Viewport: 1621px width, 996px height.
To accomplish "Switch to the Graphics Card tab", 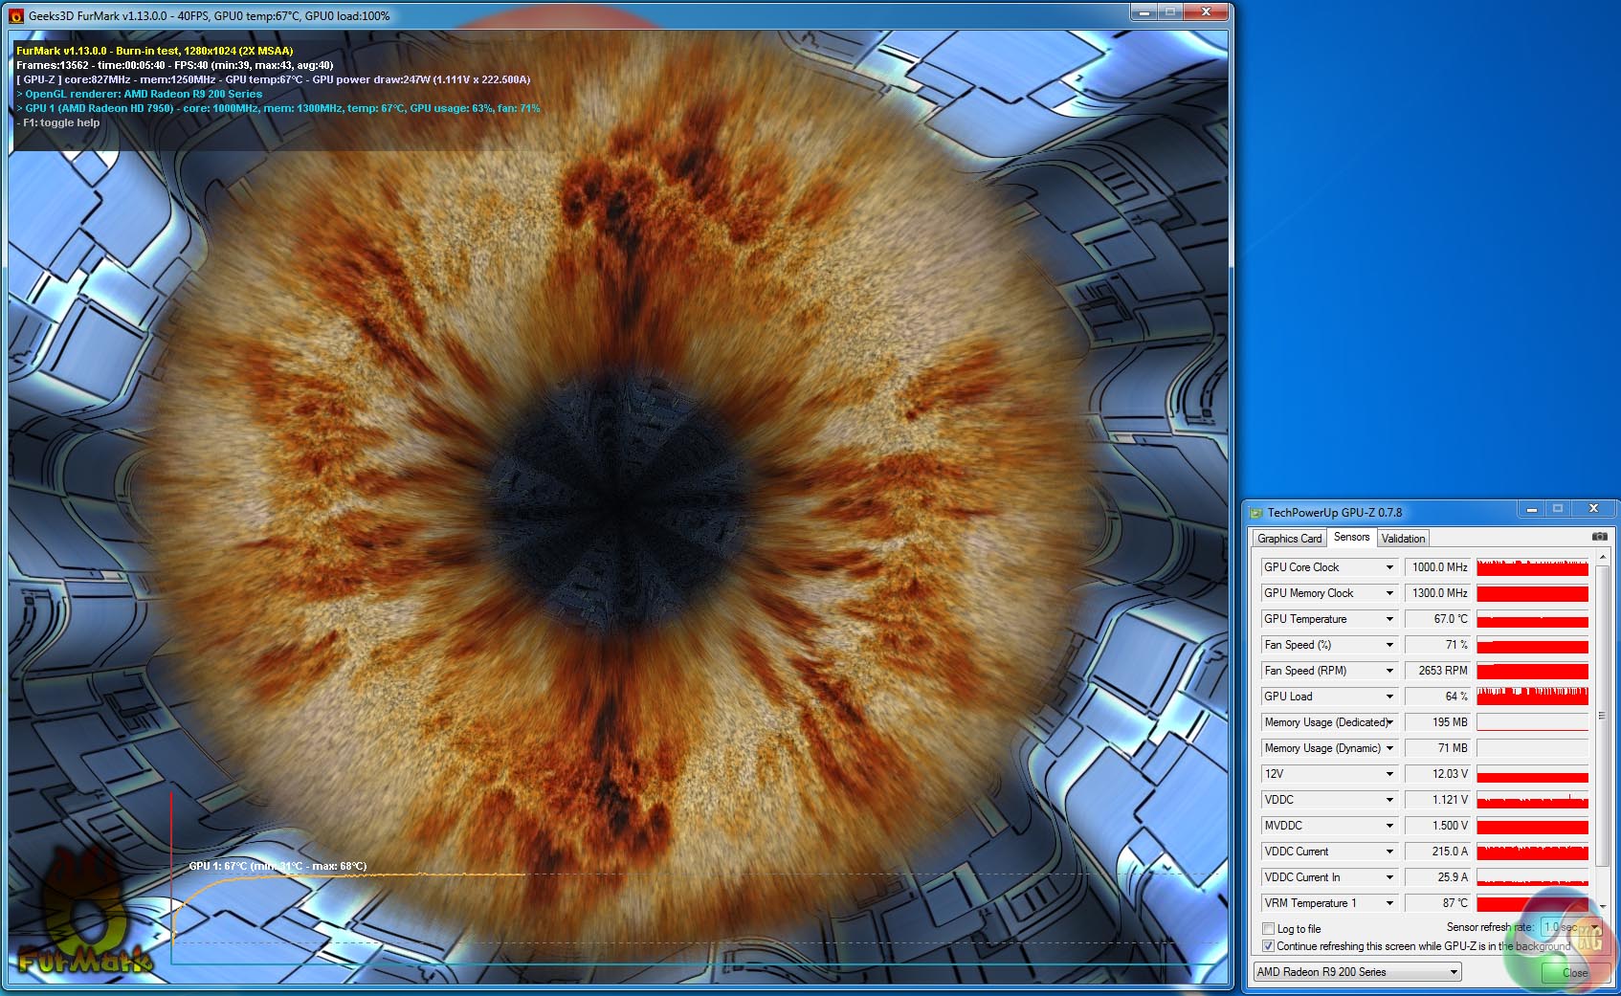I will (1289, 539).
